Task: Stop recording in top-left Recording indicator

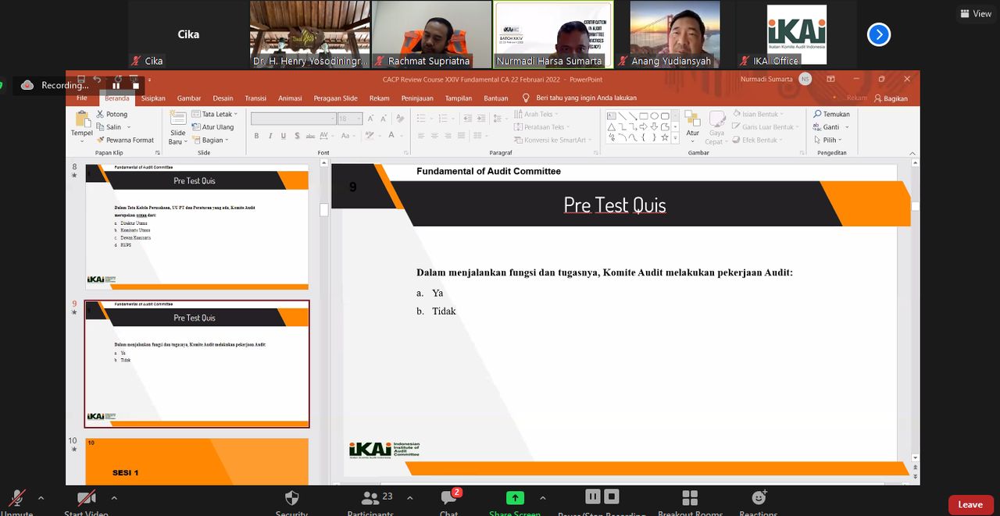Action: pyautogui.click(x=135, y=85)
